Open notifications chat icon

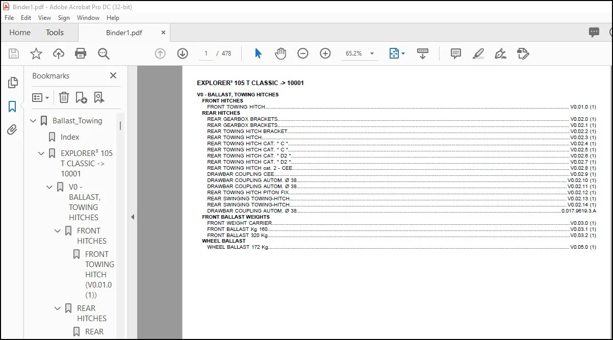[594, 33]
